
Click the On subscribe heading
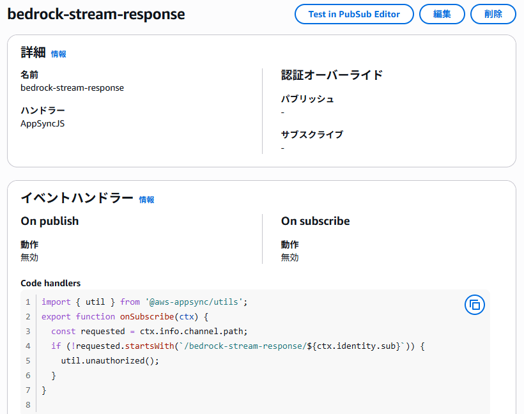coord(316,221)
